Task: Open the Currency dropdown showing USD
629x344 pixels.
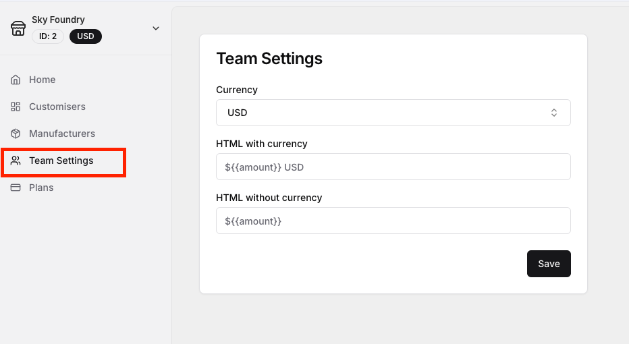Action: 393,113
